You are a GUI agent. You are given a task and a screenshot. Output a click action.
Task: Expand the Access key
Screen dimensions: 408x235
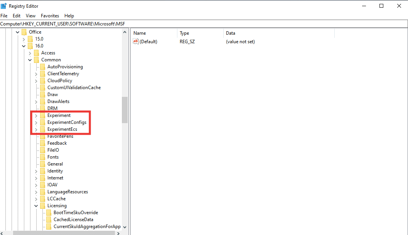(30, 53)
